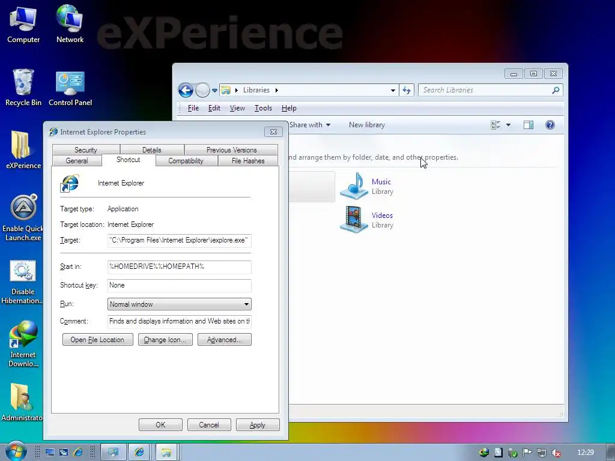Expand arrow after Libraries in address bar
This screenshot has height=461, width=615.
[276, 90]
